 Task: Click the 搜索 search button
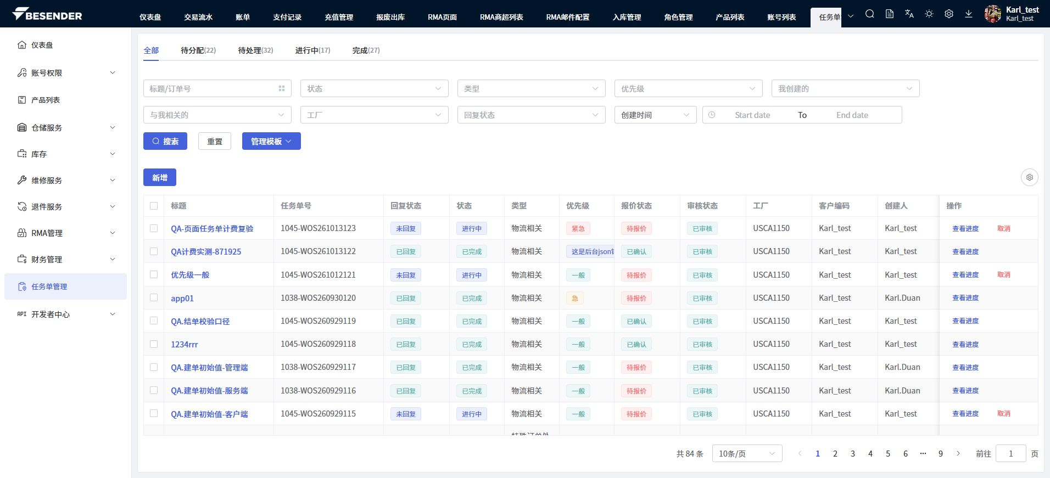[x=165, y=141]
